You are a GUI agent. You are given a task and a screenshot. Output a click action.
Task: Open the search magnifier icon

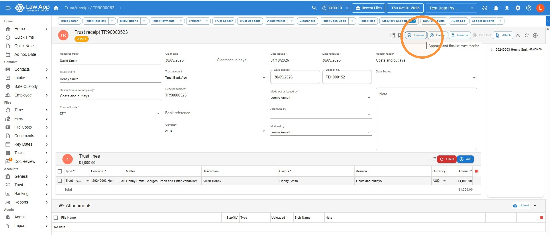pyautogui.click(x=314, y=8)
